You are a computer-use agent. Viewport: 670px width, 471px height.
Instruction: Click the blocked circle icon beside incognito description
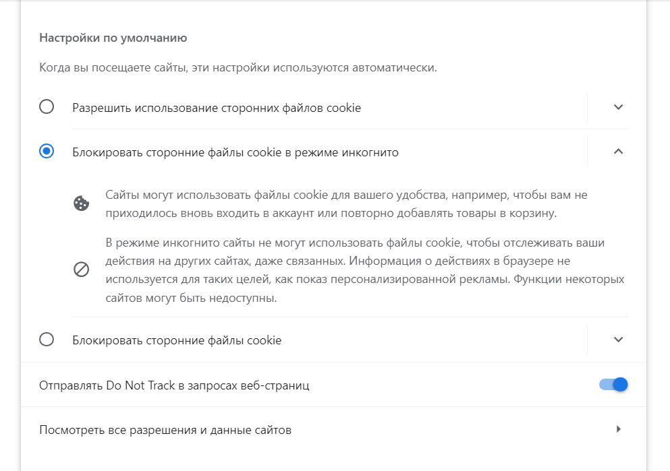[81, 270]
